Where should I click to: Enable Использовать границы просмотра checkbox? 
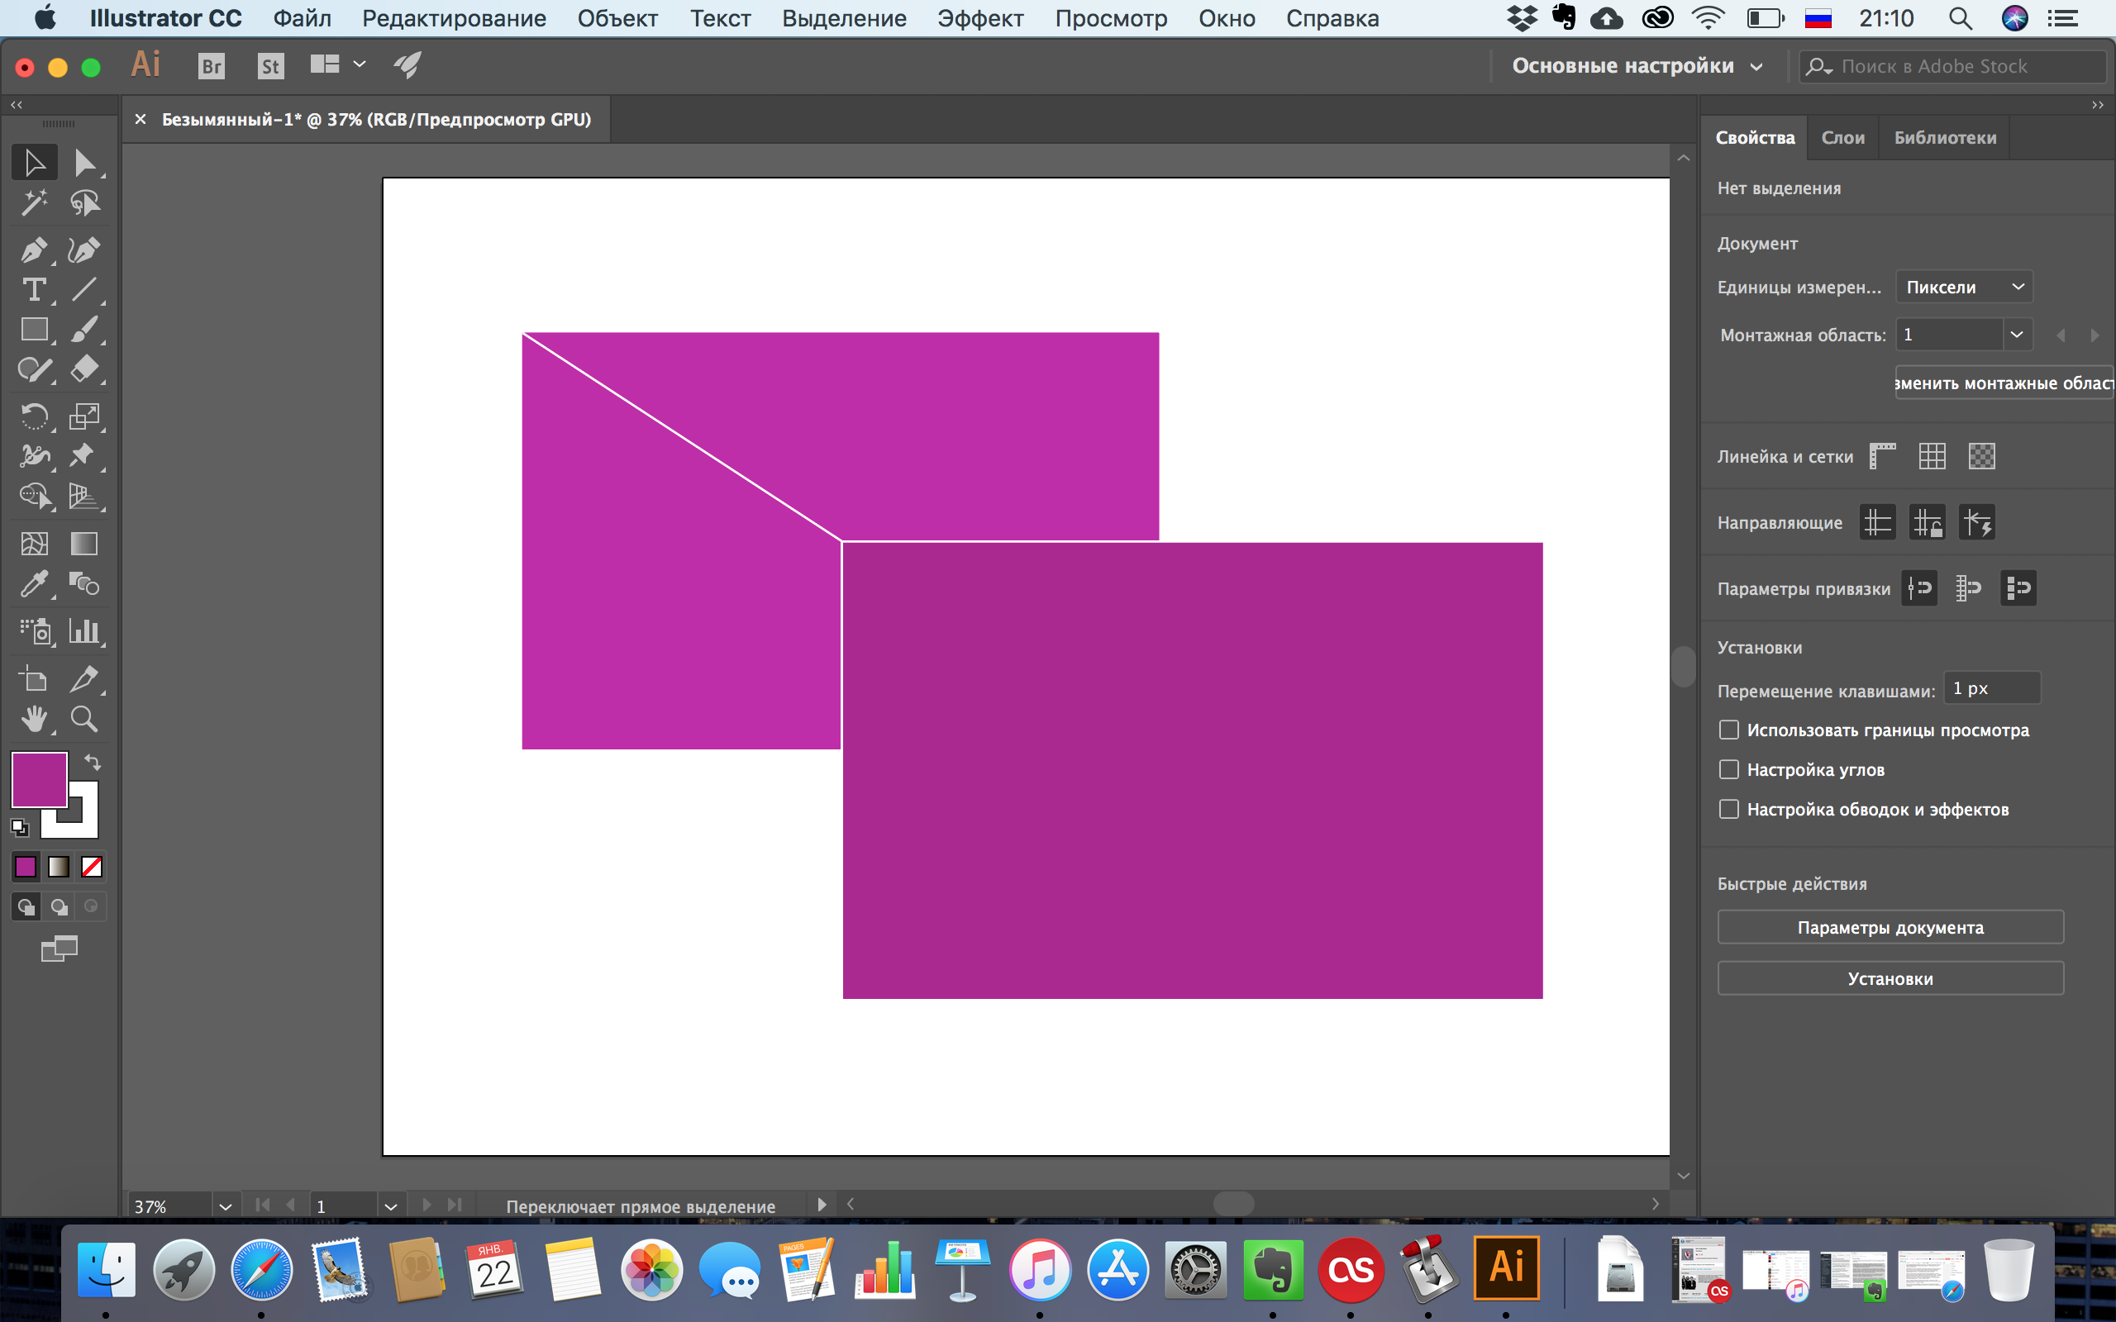pyautogui.click(x=1728, y=730)
